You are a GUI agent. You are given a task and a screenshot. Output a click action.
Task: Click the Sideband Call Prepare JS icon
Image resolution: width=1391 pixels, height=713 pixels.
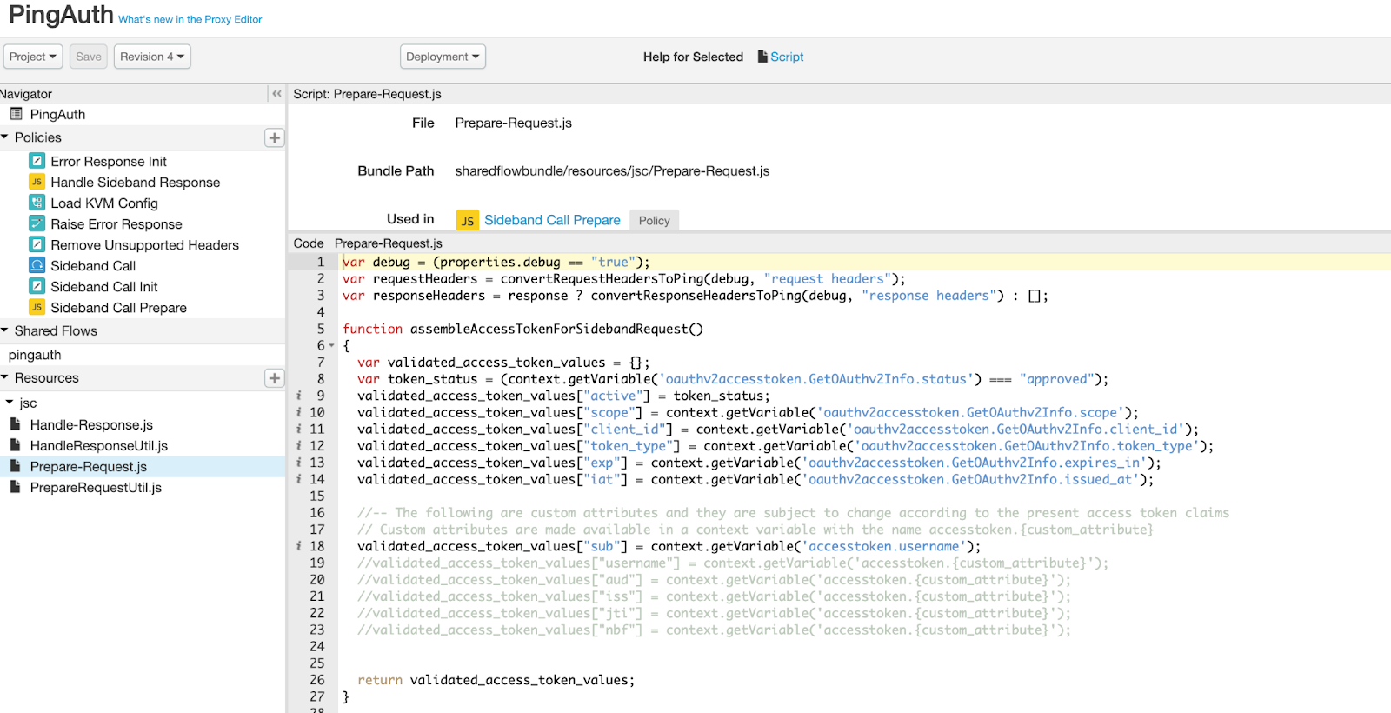coord(37,307)
